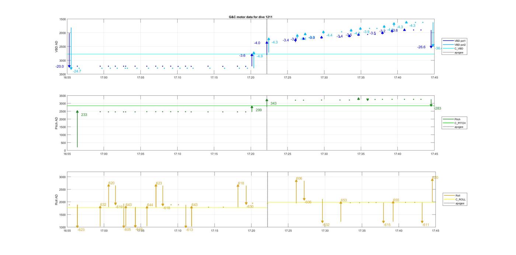
Task: Click the 'Pitch AD' y-axis label
Action: [x=56, y=123]
